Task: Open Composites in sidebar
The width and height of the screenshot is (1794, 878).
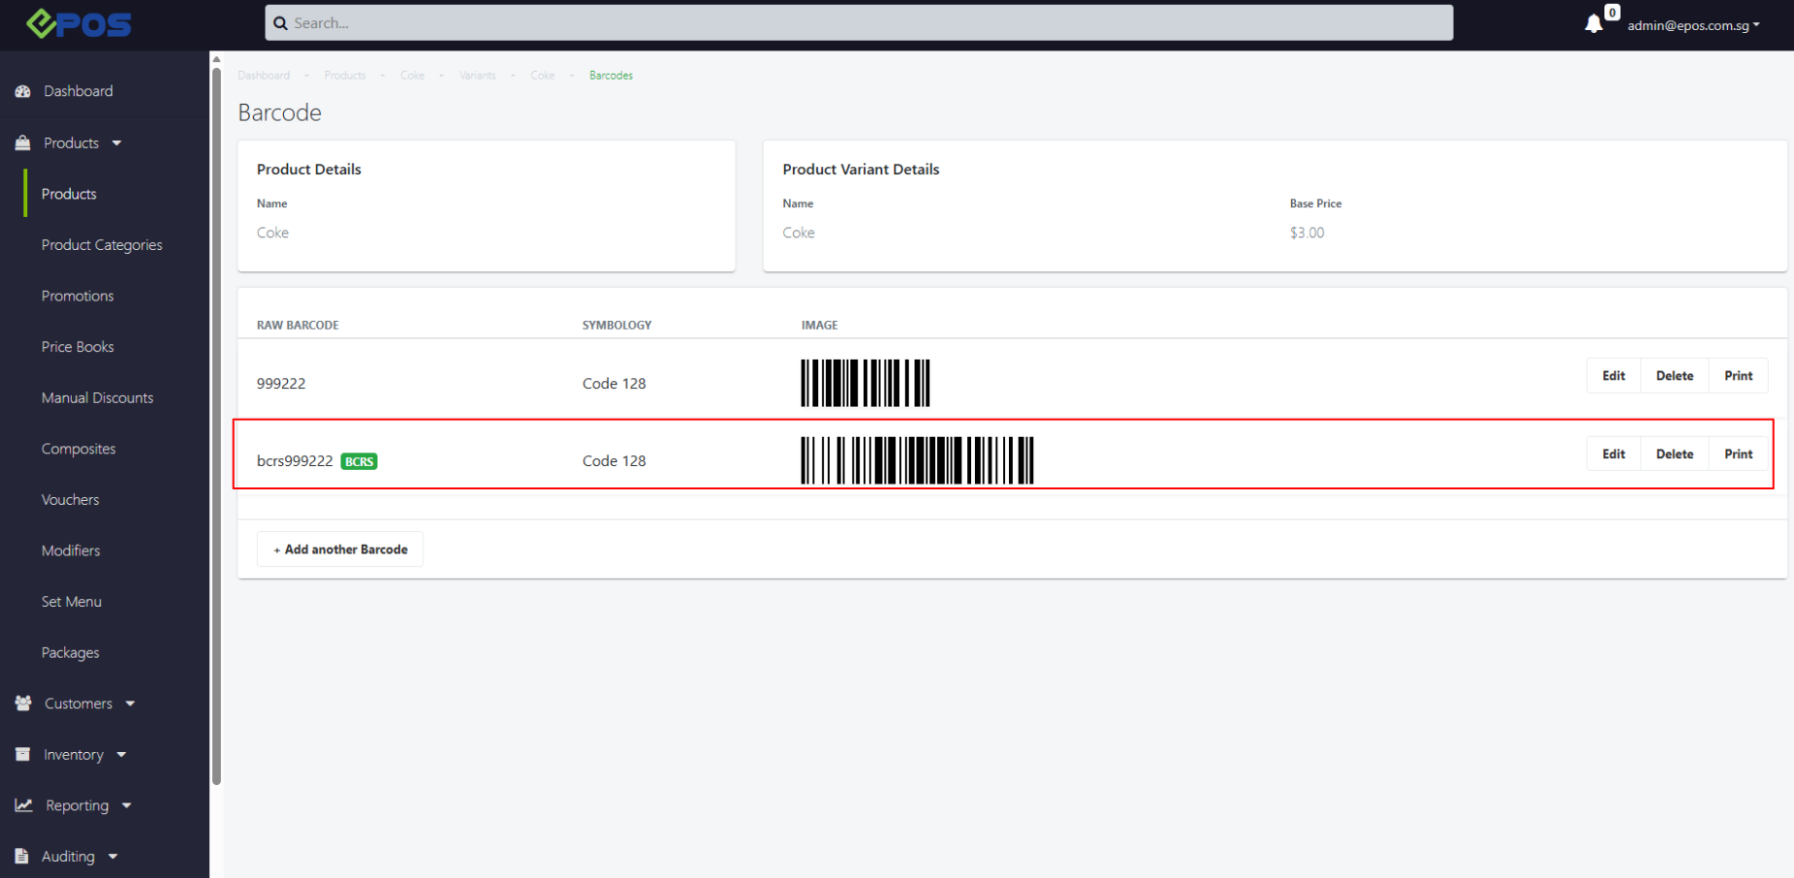Action: 79,449
